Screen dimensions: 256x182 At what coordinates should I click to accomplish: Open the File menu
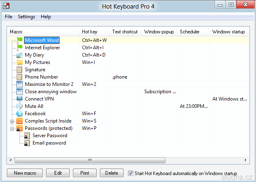[x=9, y=17]
